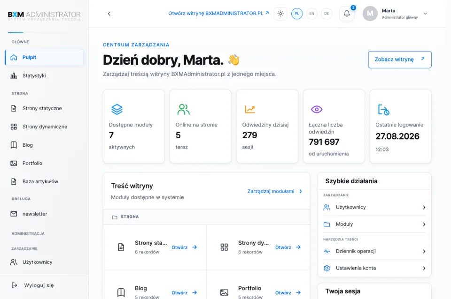Click Portfolio image icon in modules
The image size is (451, 299).
click(224, 292)
